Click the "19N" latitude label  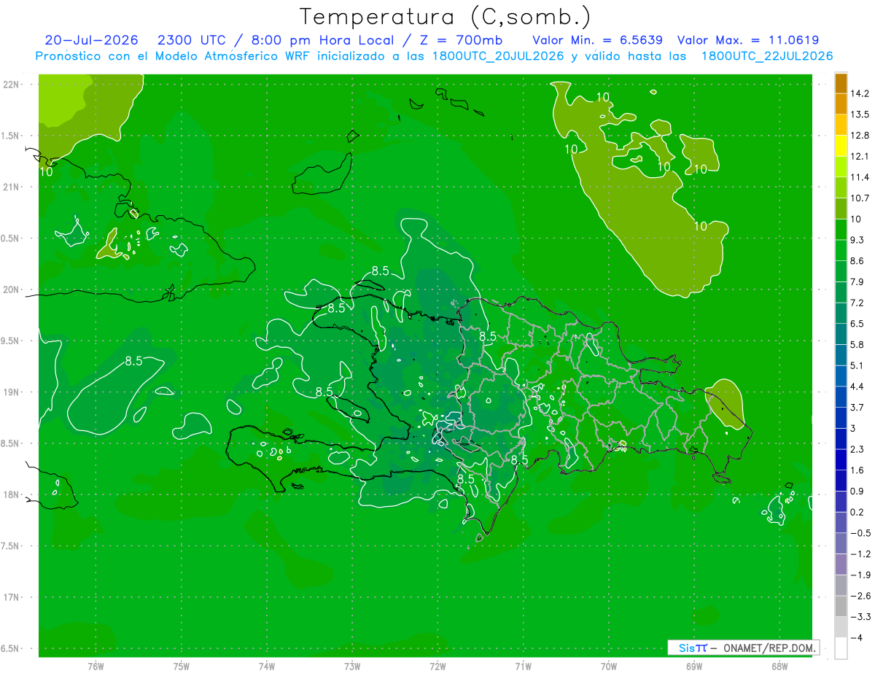coord(12,392)
